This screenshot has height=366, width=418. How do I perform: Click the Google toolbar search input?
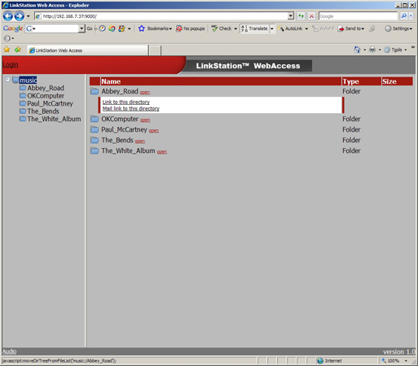click(x=52, y=28)
